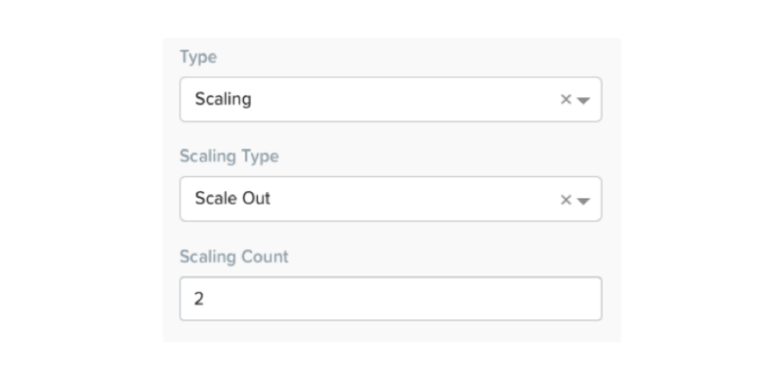Screen dimensions: 784x380
Task: Click the Scaling Count input field
Action: click(390, 299)
